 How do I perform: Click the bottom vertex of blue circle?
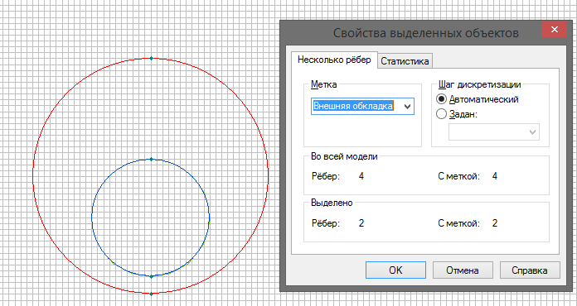(x=151, y=277)
